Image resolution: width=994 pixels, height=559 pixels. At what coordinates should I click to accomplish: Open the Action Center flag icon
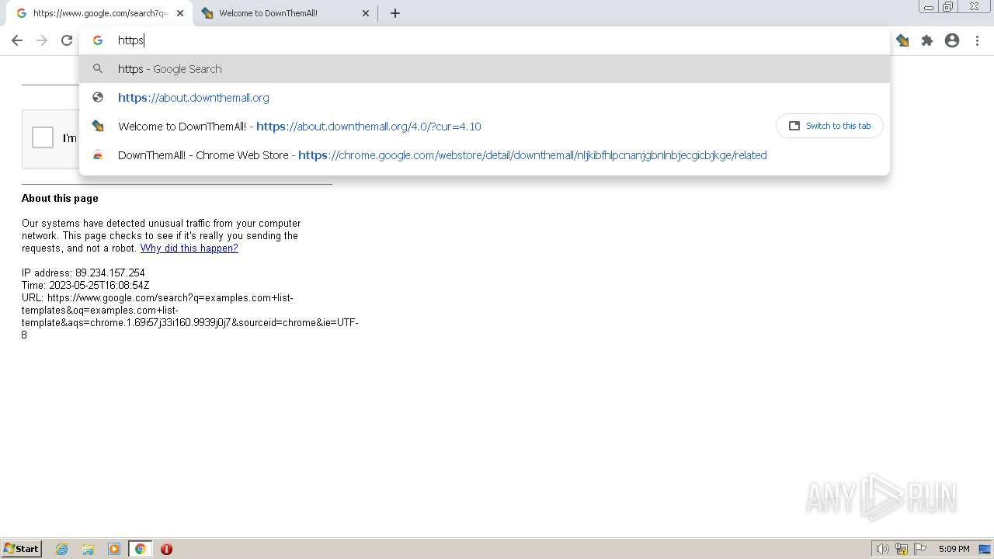click(920, 549)
